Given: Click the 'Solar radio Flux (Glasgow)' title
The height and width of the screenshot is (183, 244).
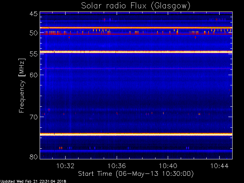Looking at the screenshot, I should tap(136, 6).
